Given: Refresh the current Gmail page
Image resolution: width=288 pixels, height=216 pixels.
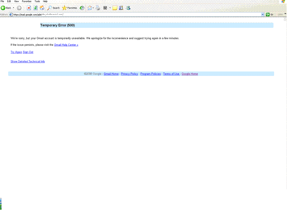Looking at the screenshot, I should 35,8.
